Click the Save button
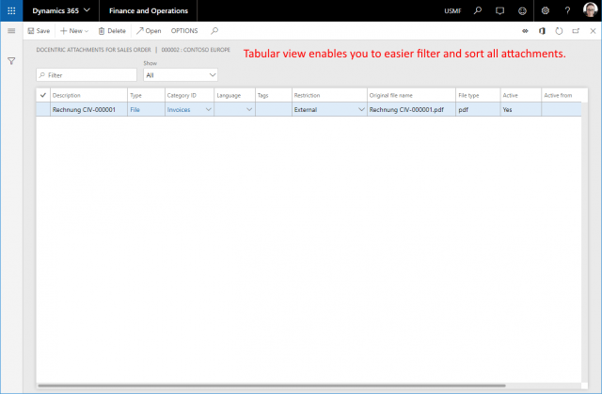602x394 pixels. [x=39, y=31]
